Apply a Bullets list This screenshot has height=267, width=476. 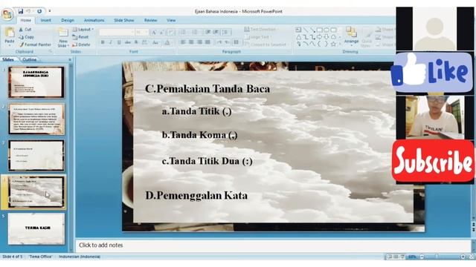click(183, 32)
